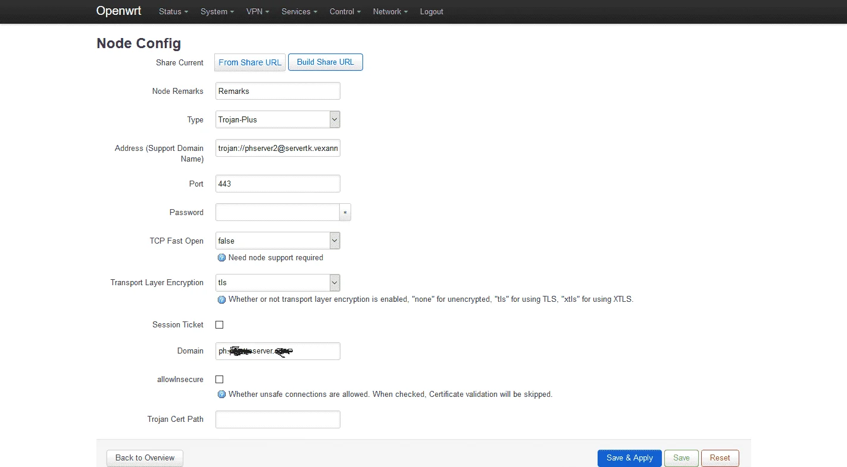Click the info icon beside 'Need node support required'
847x467 pixels.
point(222,258)
